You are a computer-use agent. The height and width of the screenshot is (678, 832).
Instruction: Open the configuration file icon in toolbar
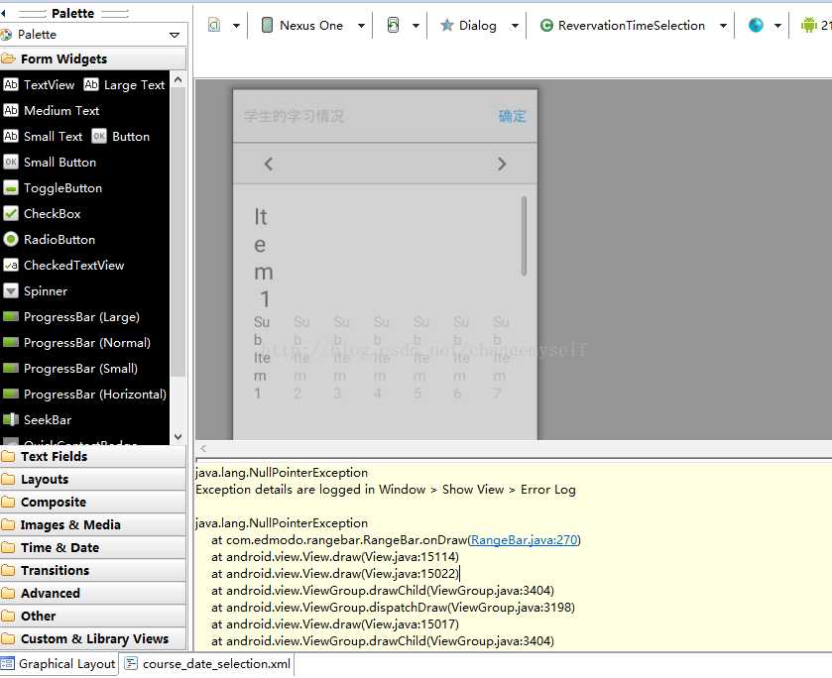pos(214,25)
